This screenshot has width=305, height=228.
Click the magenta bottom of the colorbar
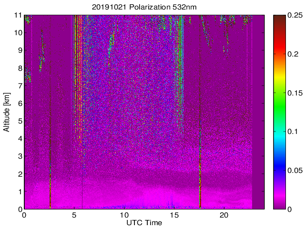280,202
